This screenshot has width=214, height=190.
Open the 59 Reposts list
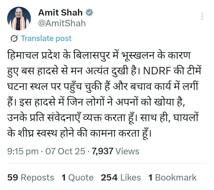click(x=31, y=177)
